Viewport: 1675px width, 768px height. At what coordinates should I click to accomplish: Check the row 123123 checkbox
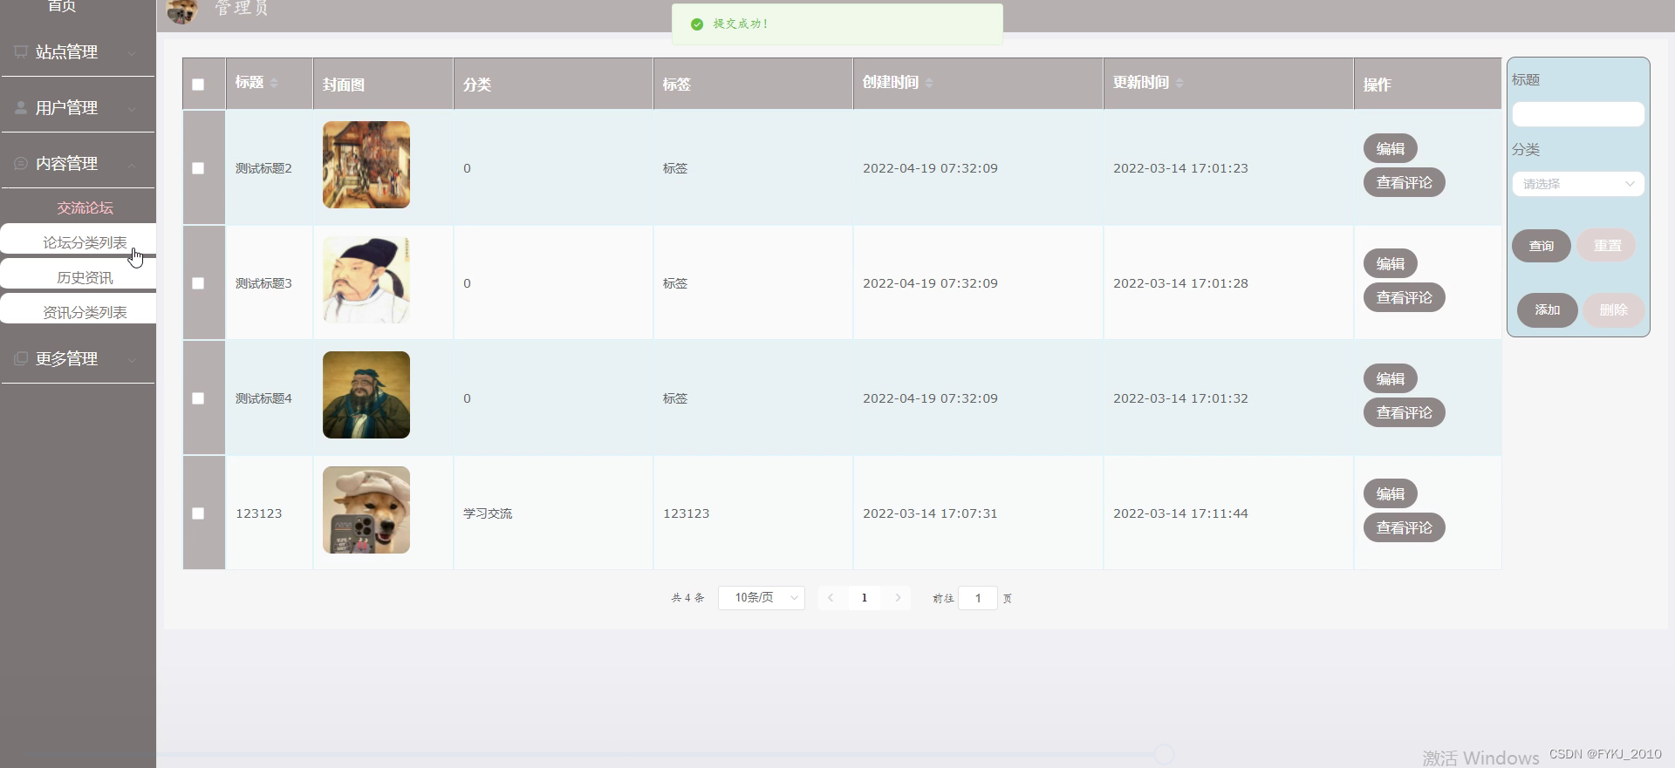click(198, 513)
